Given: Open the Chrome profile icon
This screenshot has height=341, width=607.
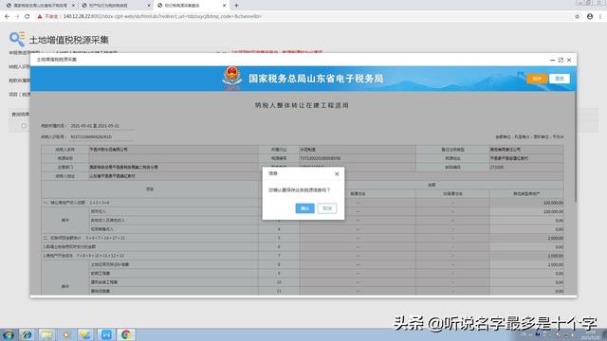Looking at the screenshot, I should pos(590,17).
